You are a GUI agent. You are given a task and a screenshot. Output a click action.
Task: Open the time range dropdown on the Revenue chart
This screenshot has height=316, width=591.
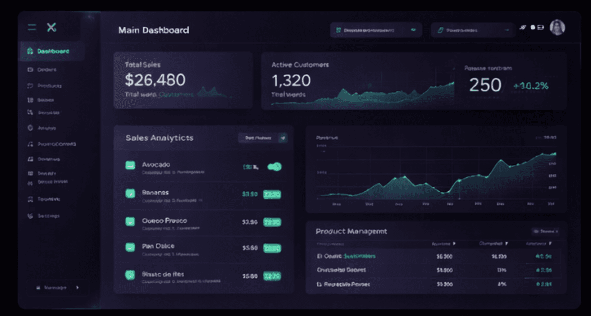(x=546, y=138)
